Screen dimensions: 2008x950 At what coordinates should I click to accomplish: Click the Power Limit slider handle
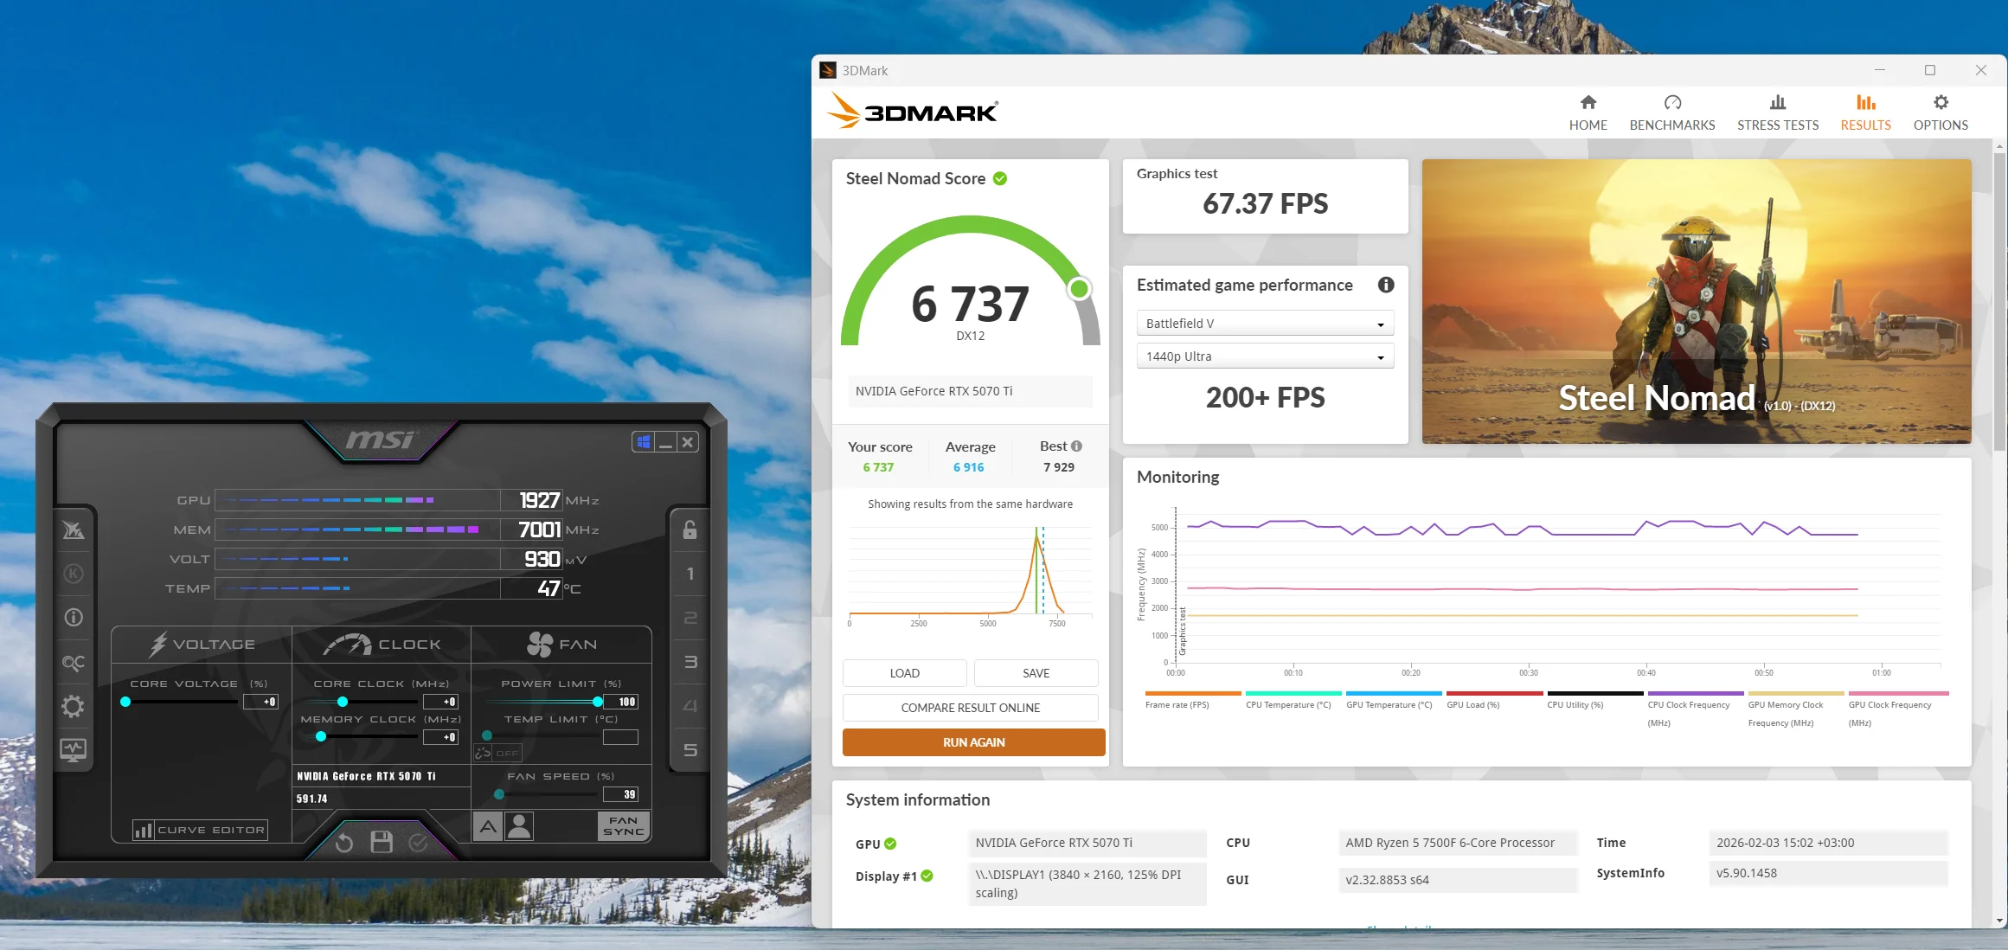click(x=598, y=702)
